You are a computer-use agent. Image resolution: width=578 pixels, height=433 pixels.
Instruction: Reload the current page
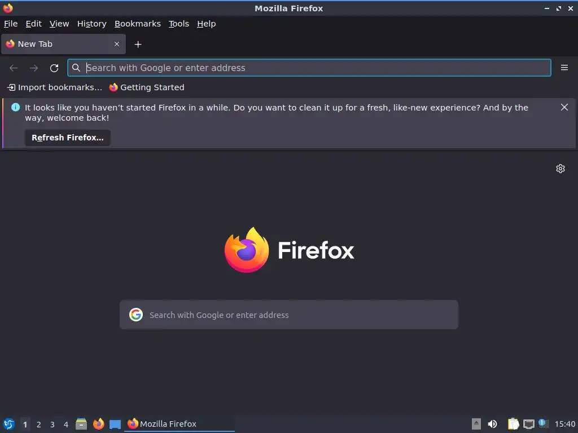(54, 68)
